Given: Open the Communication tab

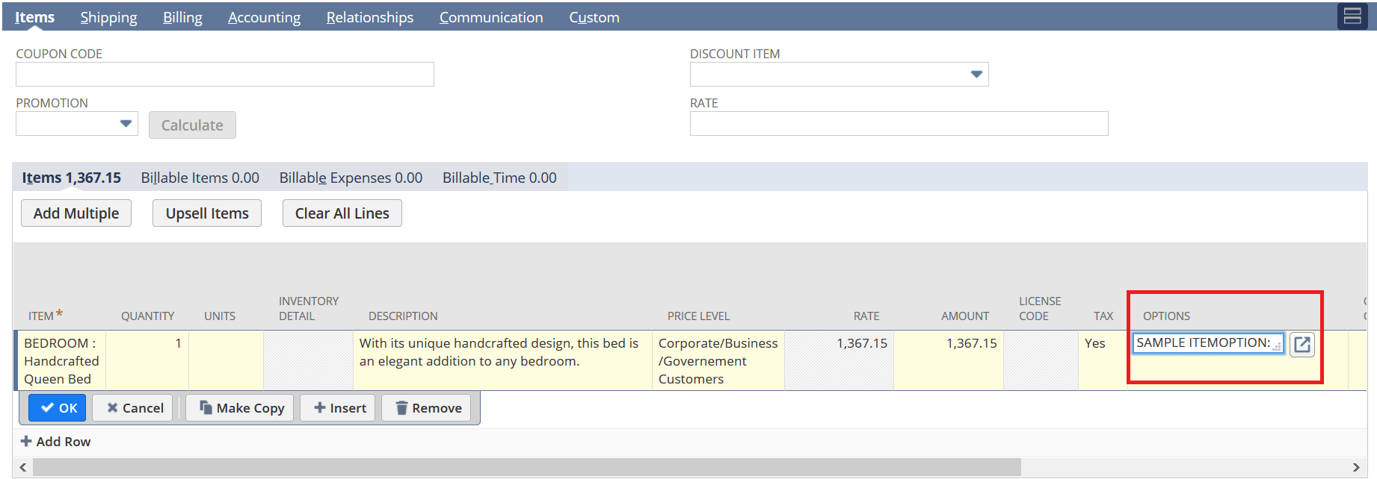Looking at the screenshot, I should pyautogui.click(x=491, y=16).
